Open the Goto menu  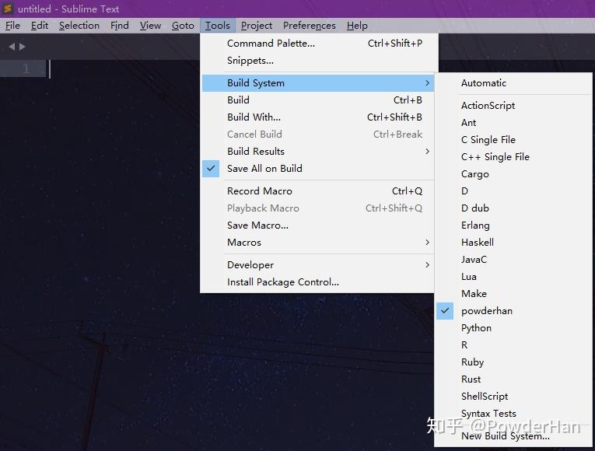tap(183, 26)
